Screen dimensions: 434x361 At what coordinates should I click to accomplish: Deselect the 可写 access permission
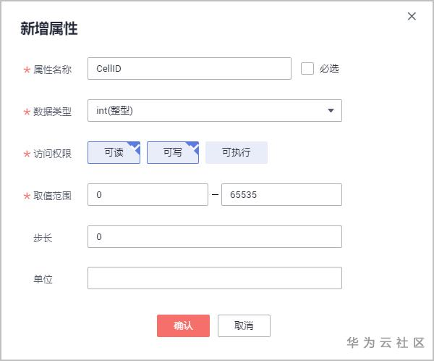click(173, 152)
